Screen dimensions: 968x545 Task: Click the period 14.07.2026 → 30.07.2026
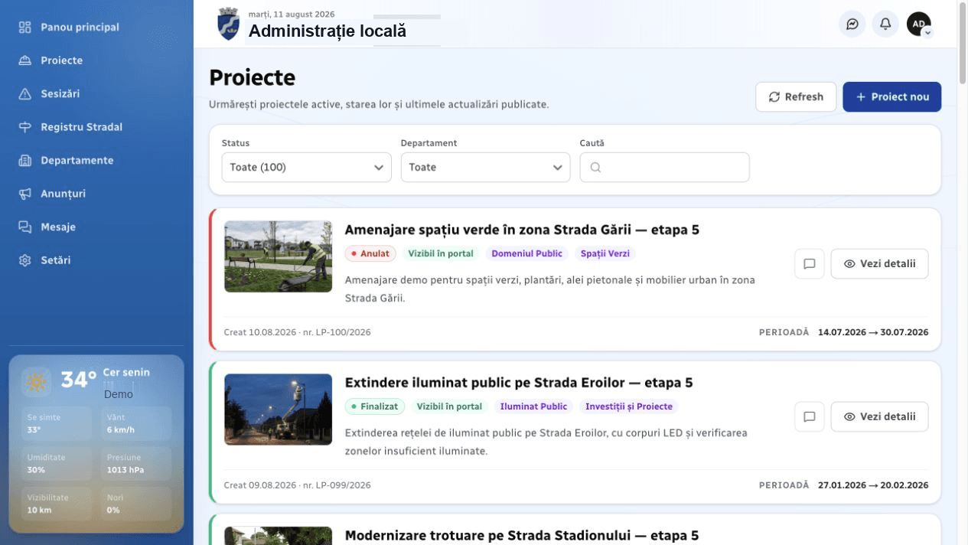tap(873, 332)
